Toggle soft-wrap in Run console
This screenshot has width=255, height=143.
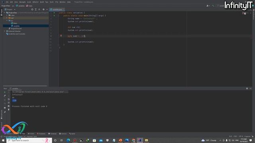[9, 99]
